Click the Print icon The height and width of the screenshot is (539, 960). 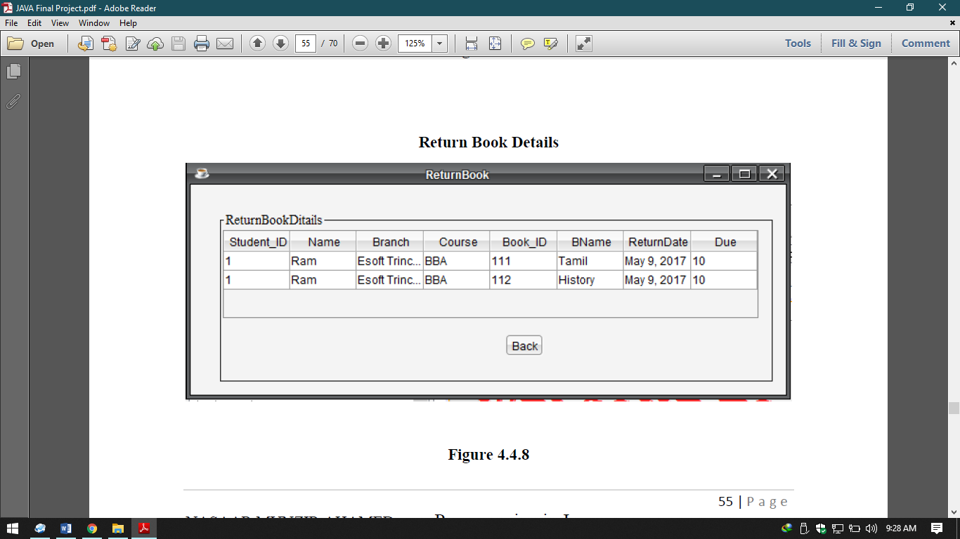[x=202, y=44]
